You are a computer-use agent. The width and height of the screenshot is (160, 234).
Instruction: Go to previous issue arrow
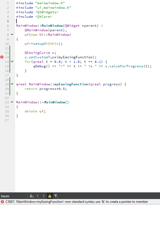pyautogui.click(x=38, y=196)
